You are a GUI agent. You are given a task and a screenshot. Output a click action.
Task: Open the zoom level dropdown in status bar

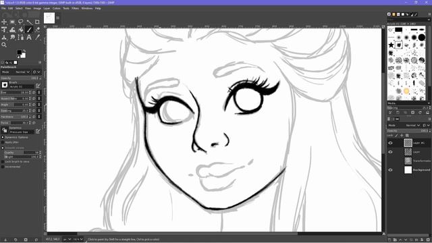pos(78,240)
